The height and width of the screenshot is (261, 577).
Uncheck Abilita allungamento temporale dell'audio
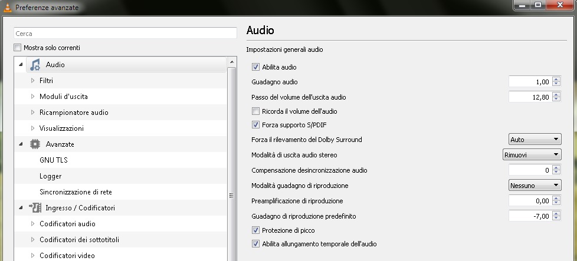click(255, 244)
